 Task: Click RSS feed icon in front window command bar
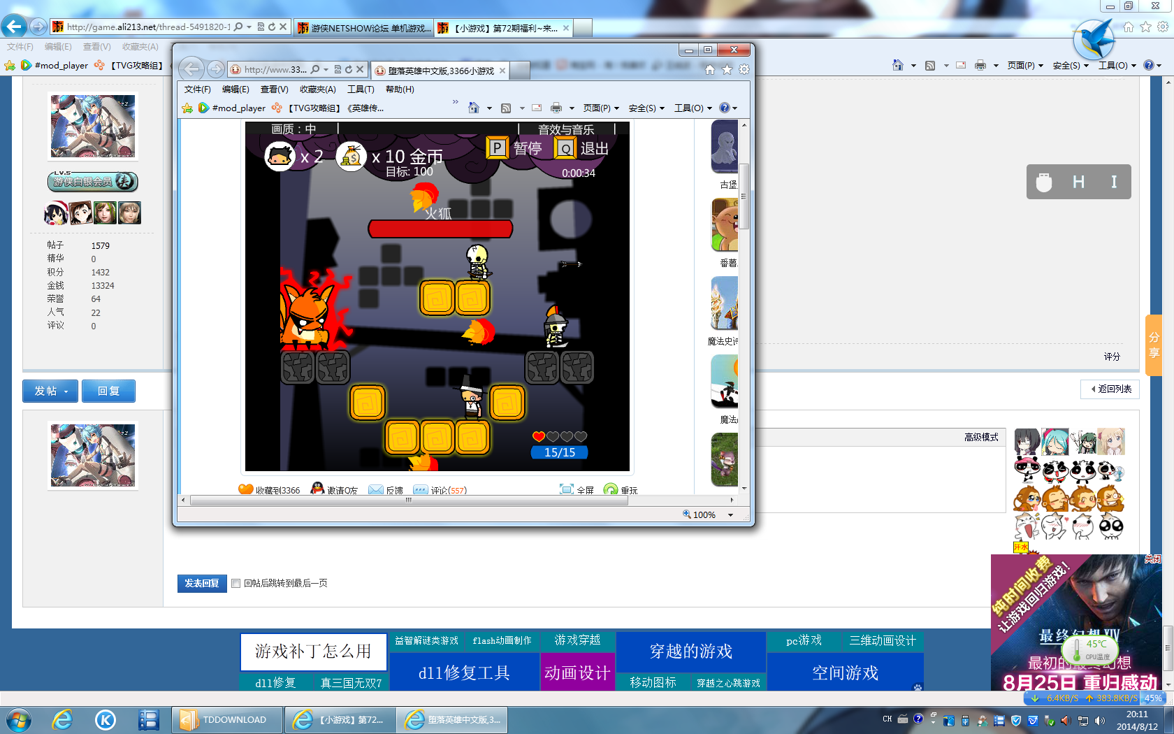coord(506,108)
